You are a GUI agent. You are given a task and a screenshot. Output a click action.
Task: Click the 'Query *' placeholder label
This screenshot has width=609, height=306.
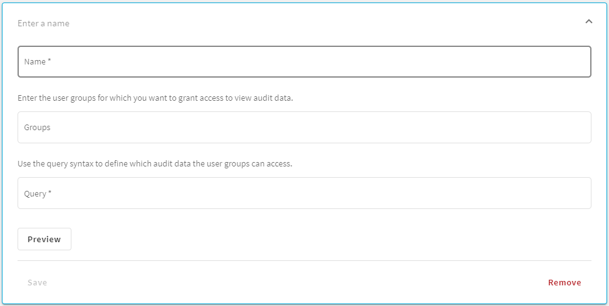tap(38, 193)
